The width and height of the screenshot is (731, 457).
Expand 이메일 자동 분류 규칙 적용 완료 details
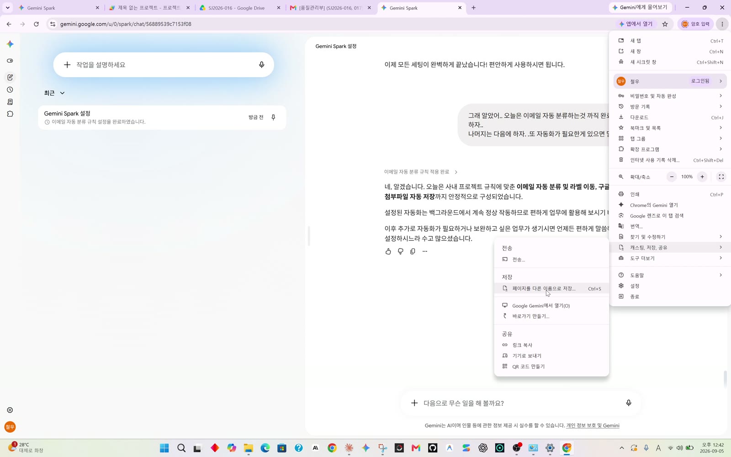point(421,172)
